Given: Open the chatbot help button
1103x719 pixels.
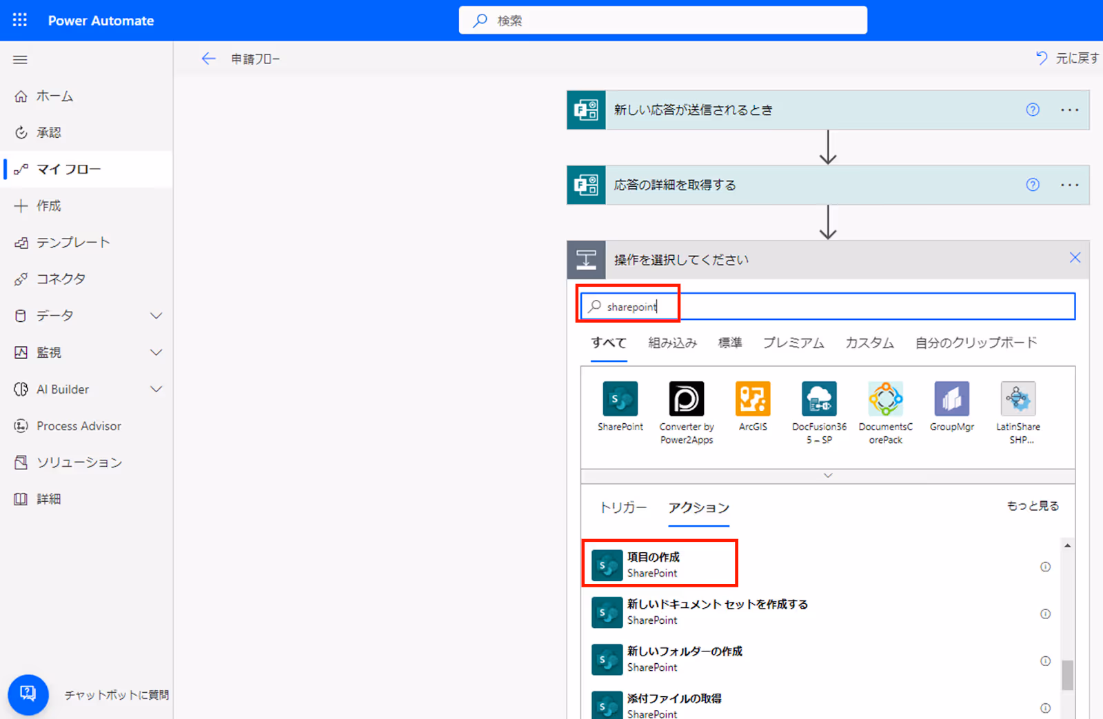Looking at the screenshot, I should [x=28, y=694].
